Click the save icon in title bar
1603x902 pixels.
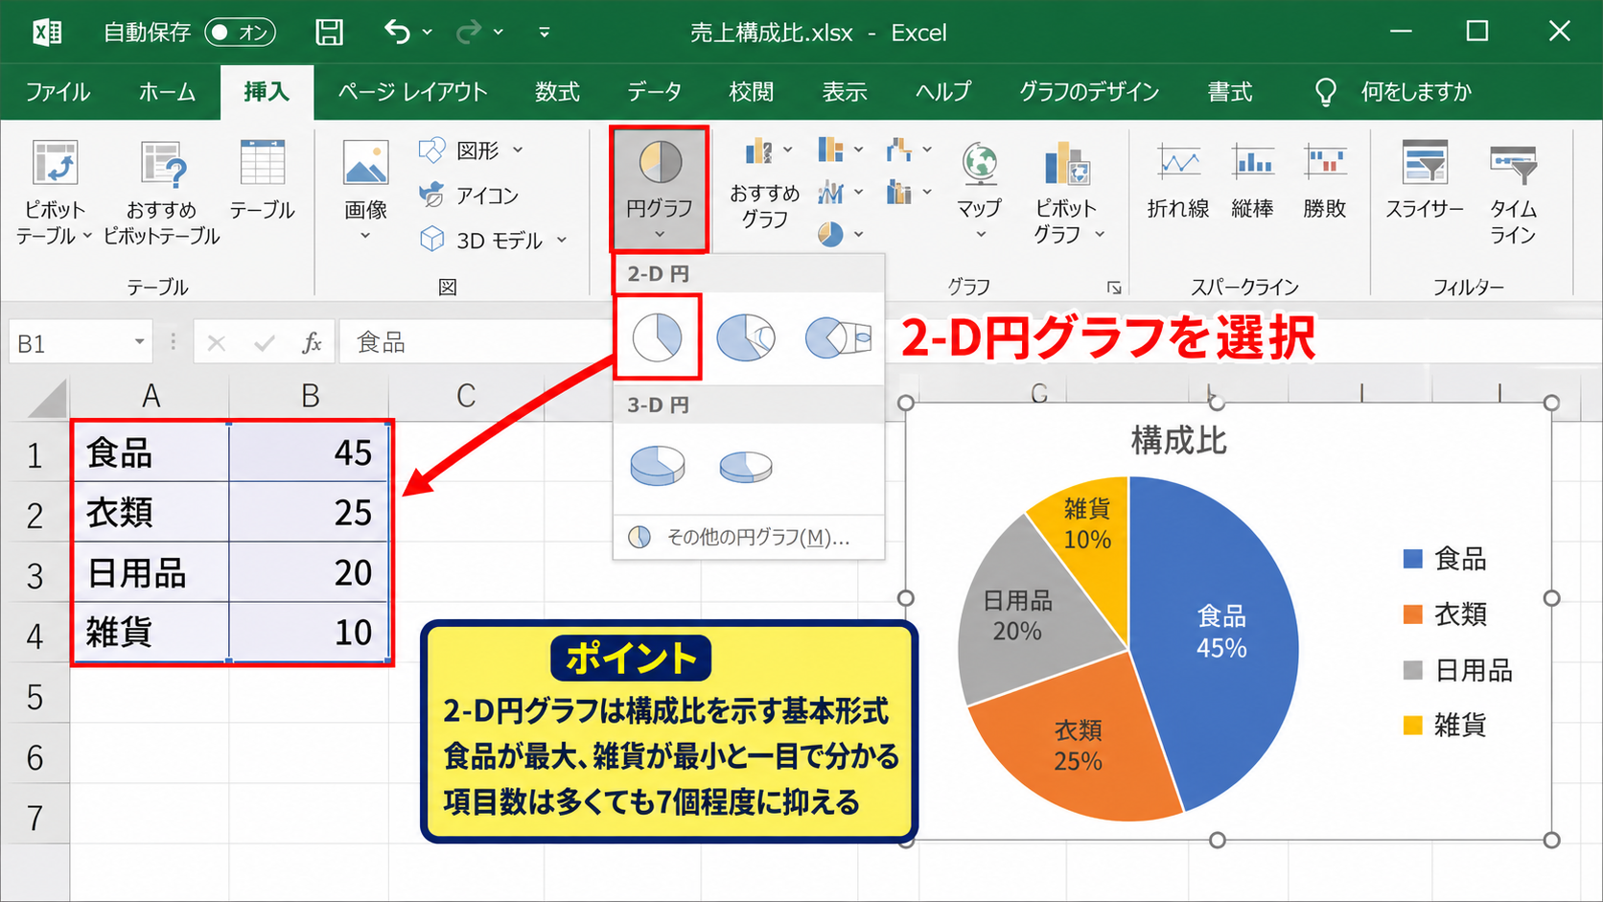pos(330,33)
